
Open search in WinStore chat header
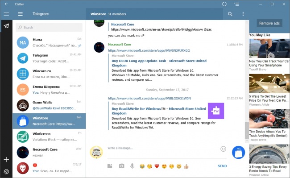pyautogui.click(x=230, y=14)
